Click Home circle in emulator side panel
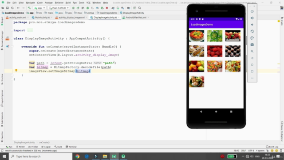Screen dimensions: 284x160 click(x=252, y=65)
